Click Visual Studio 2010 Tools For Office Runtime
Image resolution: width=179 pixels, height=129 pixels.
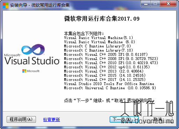pyautogui.click(x=109, y=84)
